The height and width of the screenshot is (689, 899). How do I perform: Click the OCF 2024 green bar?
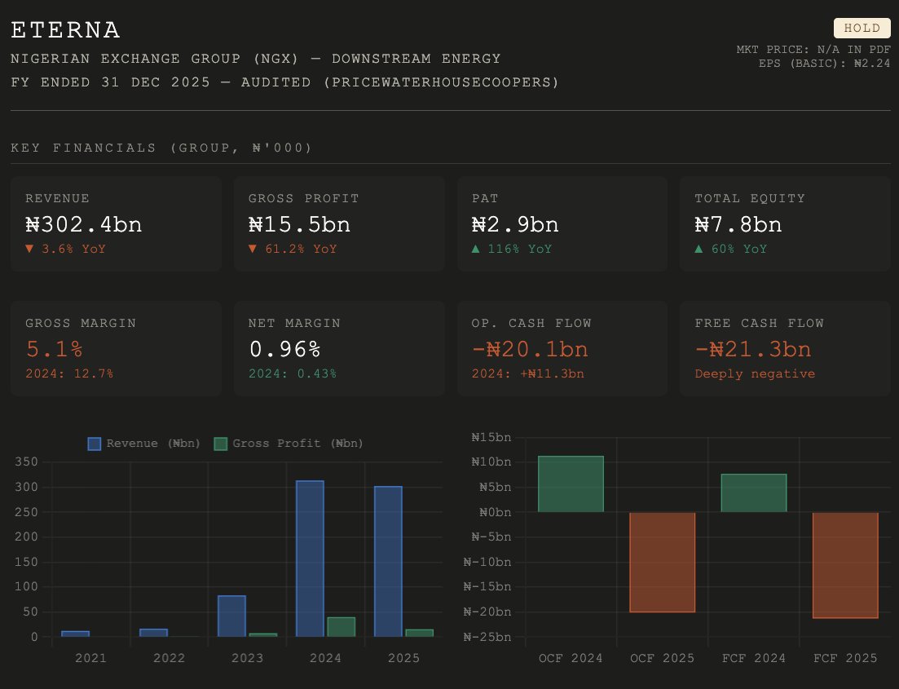pyautogui.click(x=571, y=484)
